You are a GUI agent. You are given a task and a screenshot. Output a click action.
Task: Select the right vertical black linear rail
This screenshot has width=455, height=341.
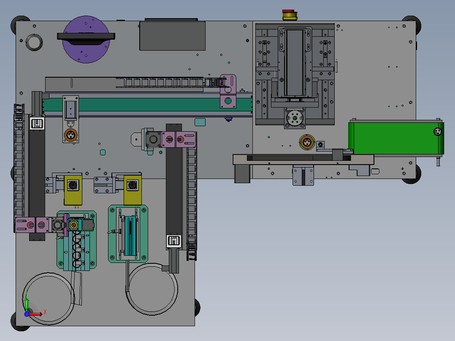click(174, 189)
